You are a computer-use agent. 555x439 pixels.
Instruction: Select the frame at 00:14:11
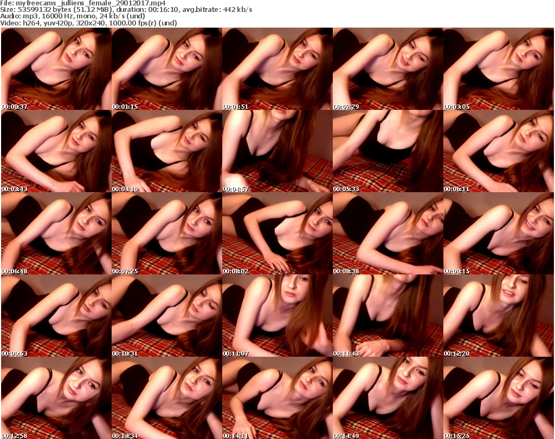point(277,398)
